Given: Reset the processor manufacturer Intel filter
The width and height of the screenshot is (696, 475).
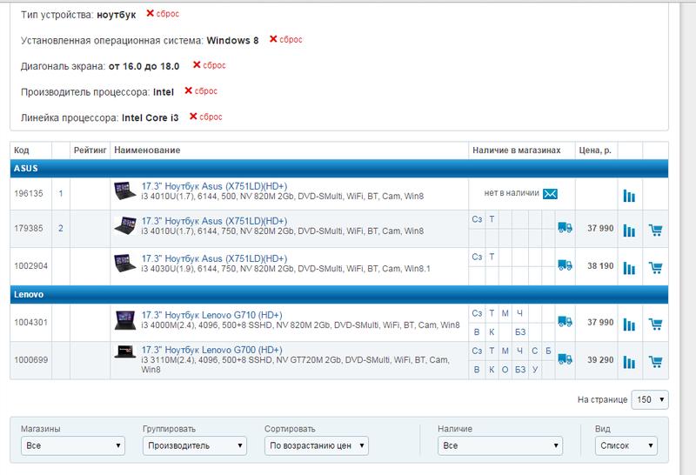Looking at the screenshot, I should (201, 91).
